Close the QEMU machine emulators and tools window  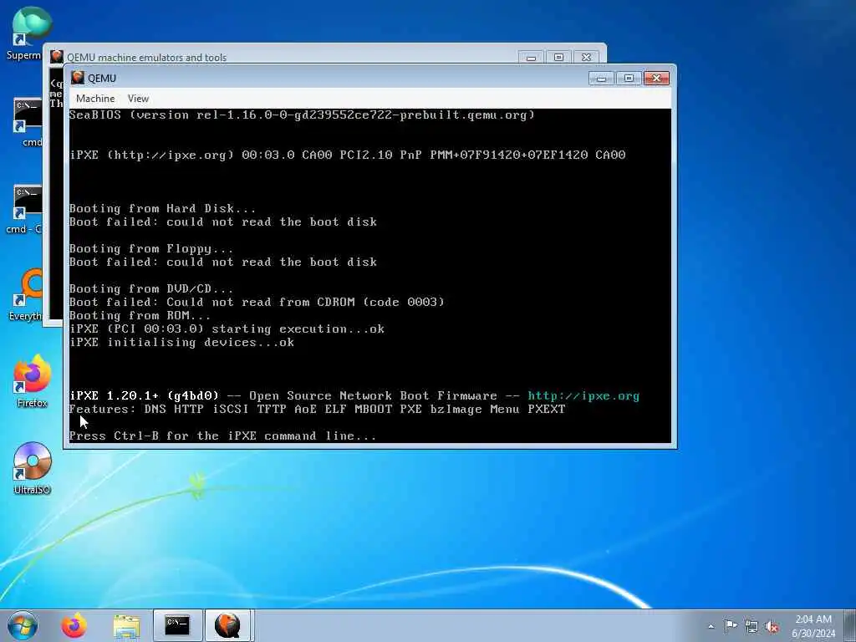(586, 57)
